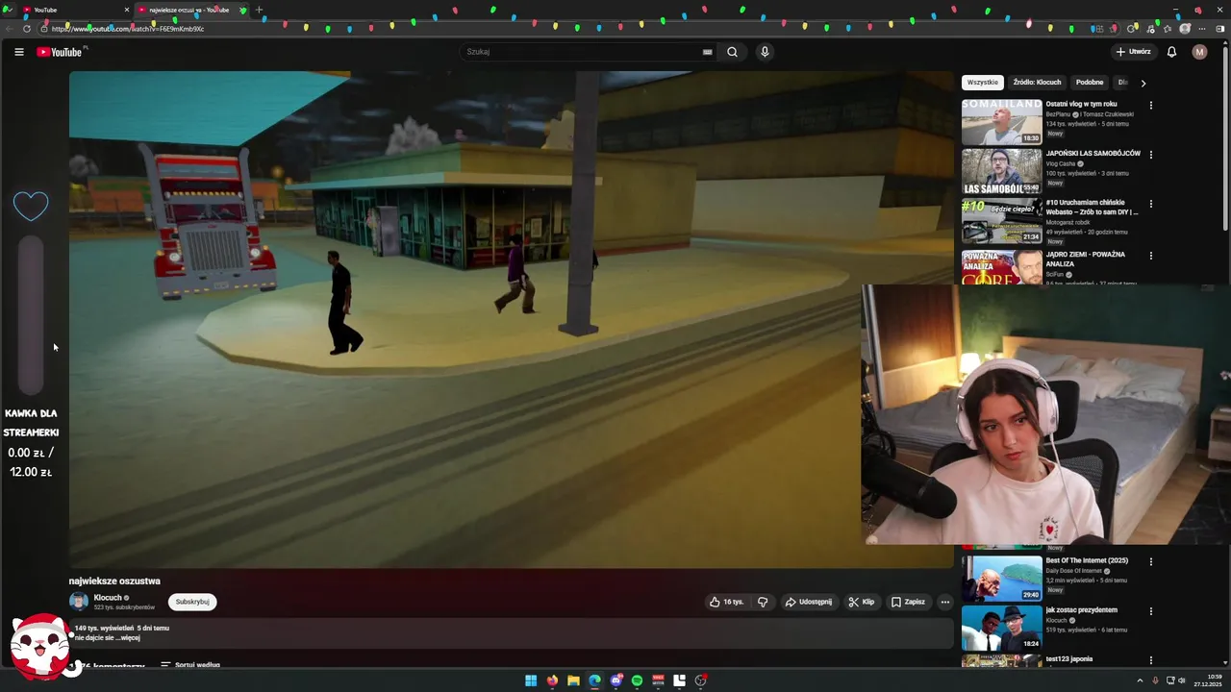Open jak zostac prezydentem video title
Screen dimensions: 1231x692
coord(1082,610)
